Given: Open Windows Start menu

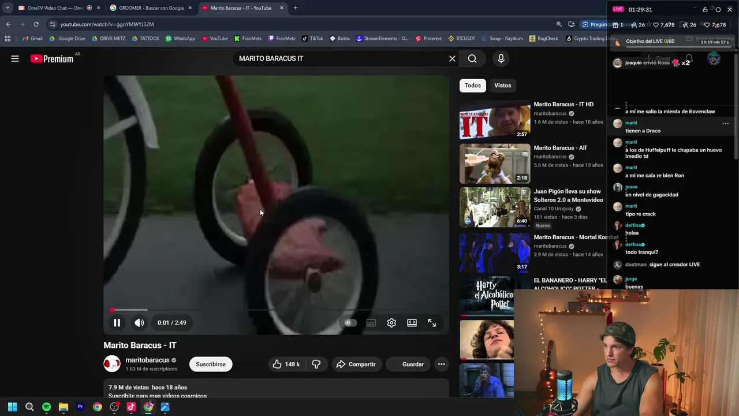Looking at the screenshot, I should (12, 407).
